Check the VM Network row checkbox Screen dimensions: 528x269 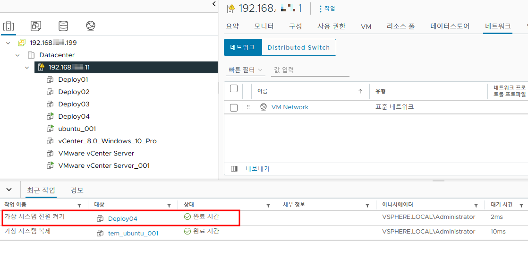point(234,107)
